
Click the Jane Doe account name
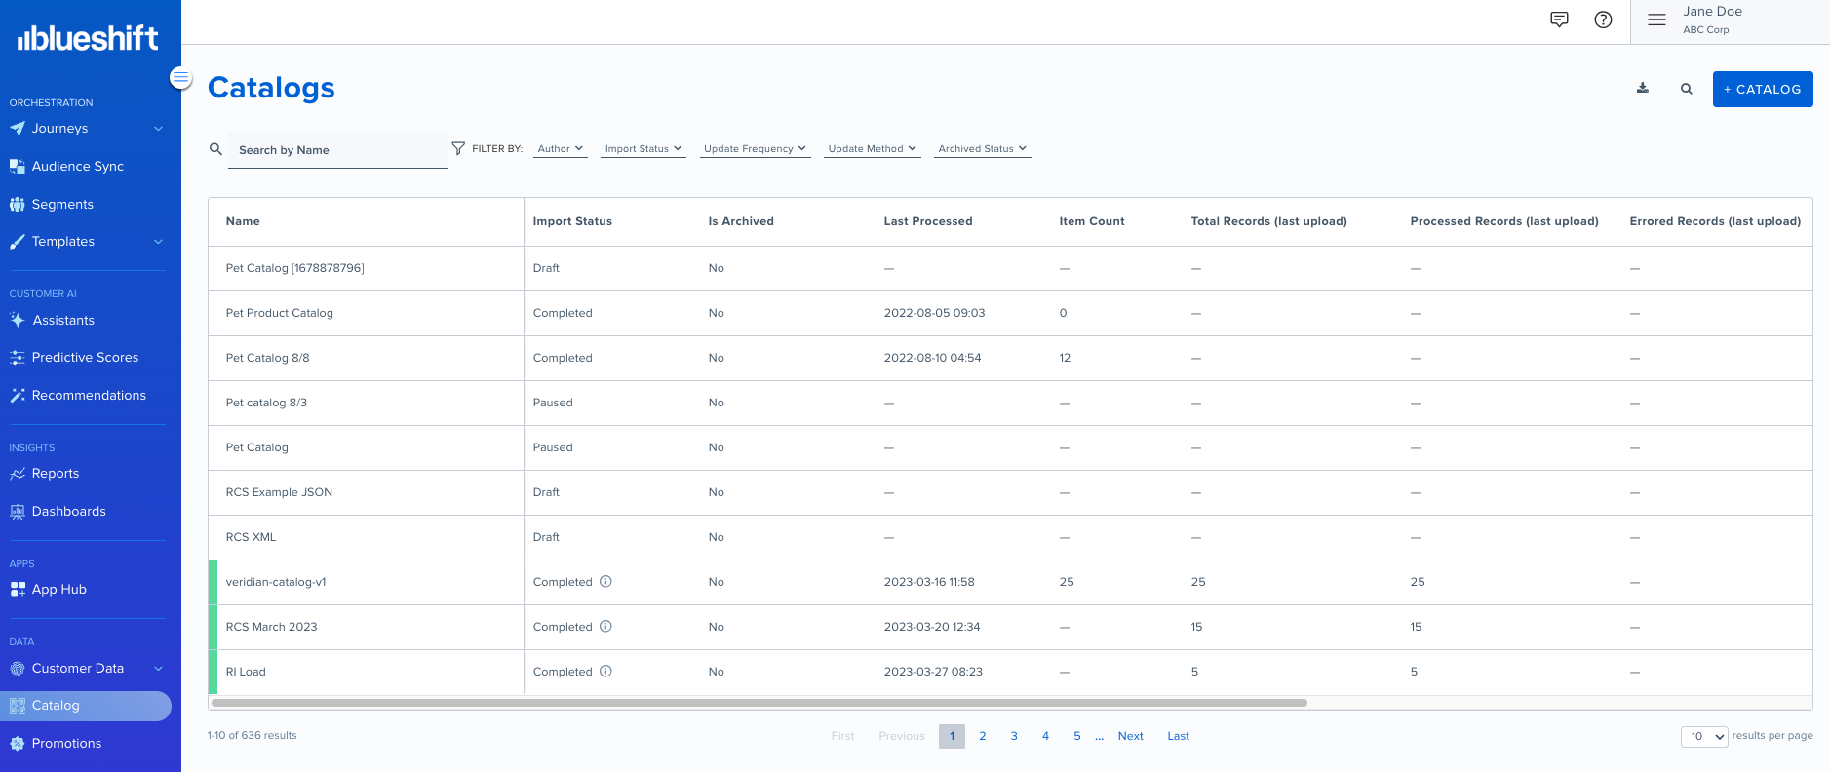(1712, 12)
